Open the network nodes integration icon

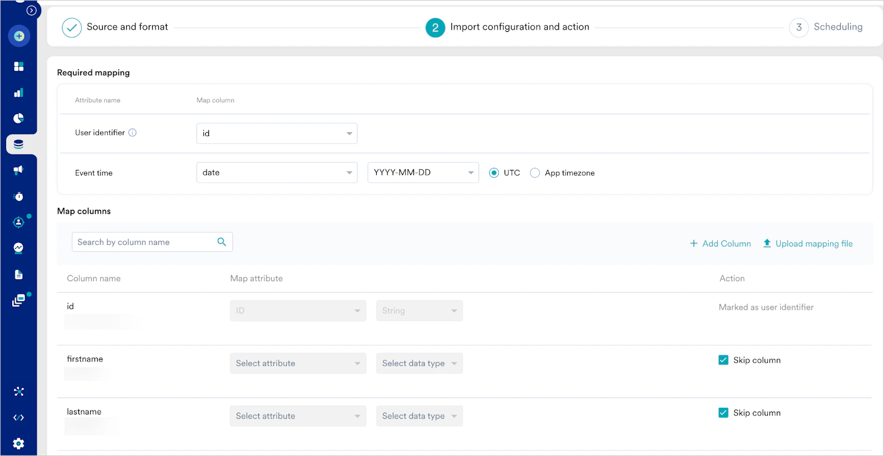19,392
